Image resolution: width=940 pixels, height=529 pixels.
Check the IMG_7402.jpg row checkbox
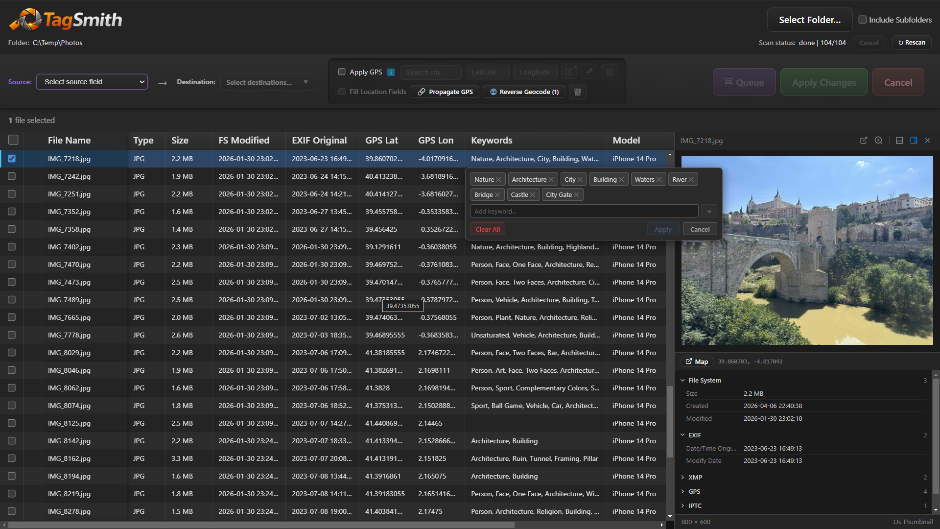click(x=12, y=247)
